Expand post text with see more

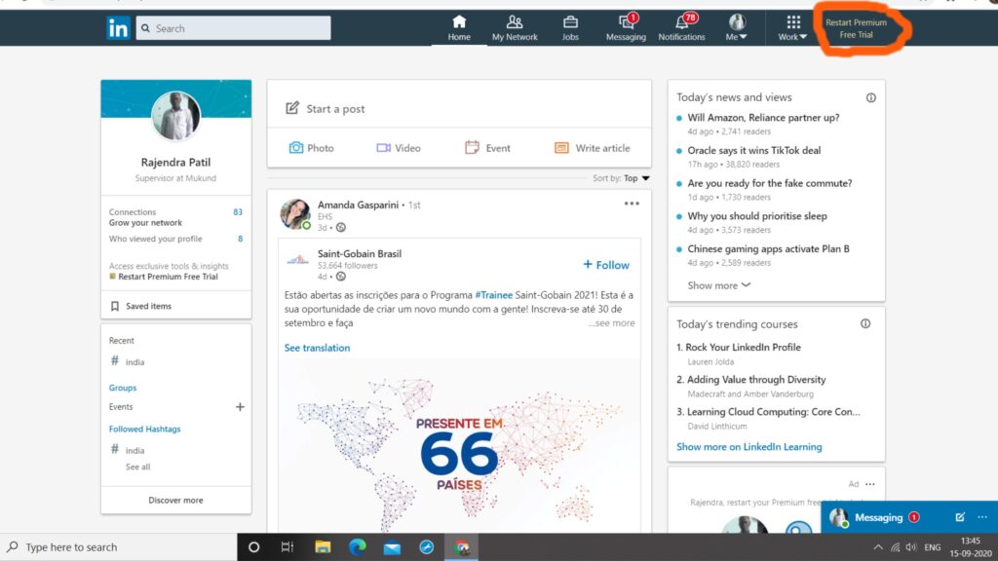[611, 323]
